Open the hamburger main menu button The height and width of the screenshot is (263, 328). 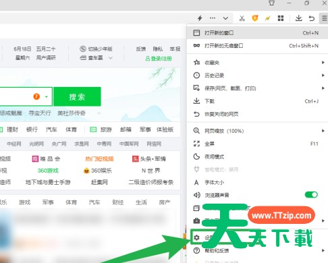[324, 18]
